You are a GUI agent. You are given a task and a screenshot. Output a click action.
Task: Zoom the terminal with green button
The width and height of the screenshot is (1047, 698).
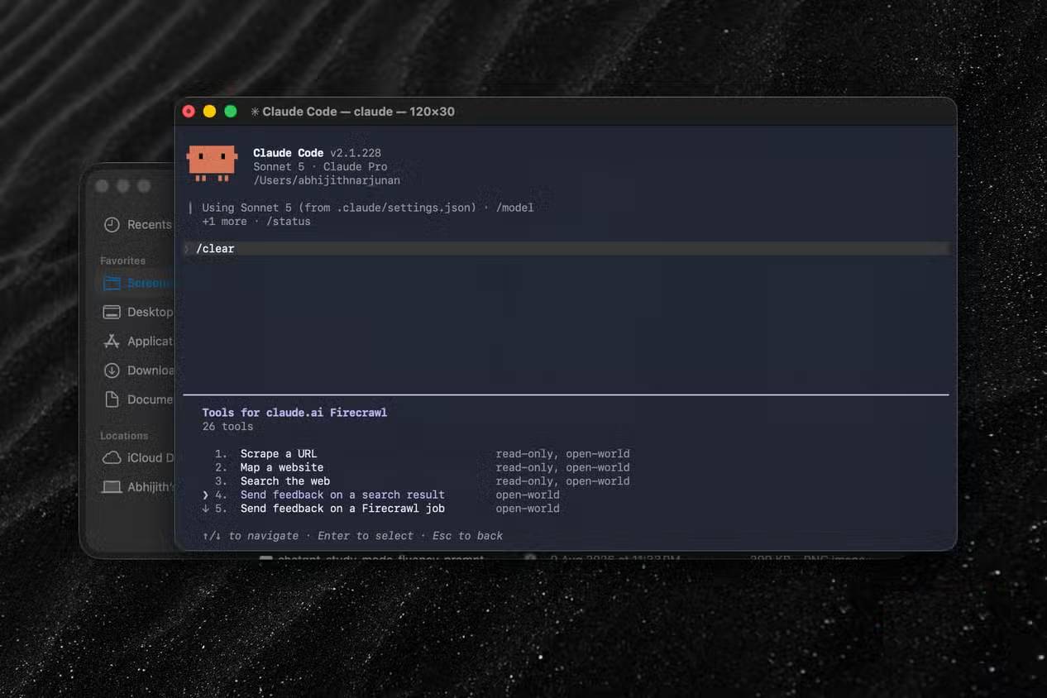pos(231,112)
